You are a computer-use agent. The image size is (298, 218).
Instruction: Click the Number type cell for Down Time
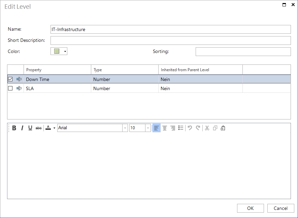[x=125, y=79]
